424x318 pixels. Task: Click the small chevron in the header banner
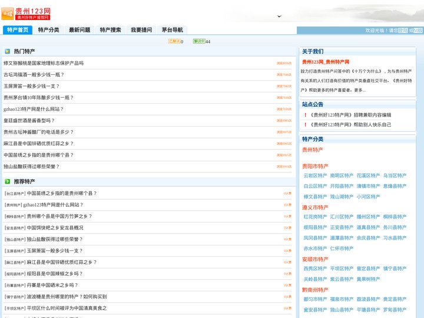point(279,16)
